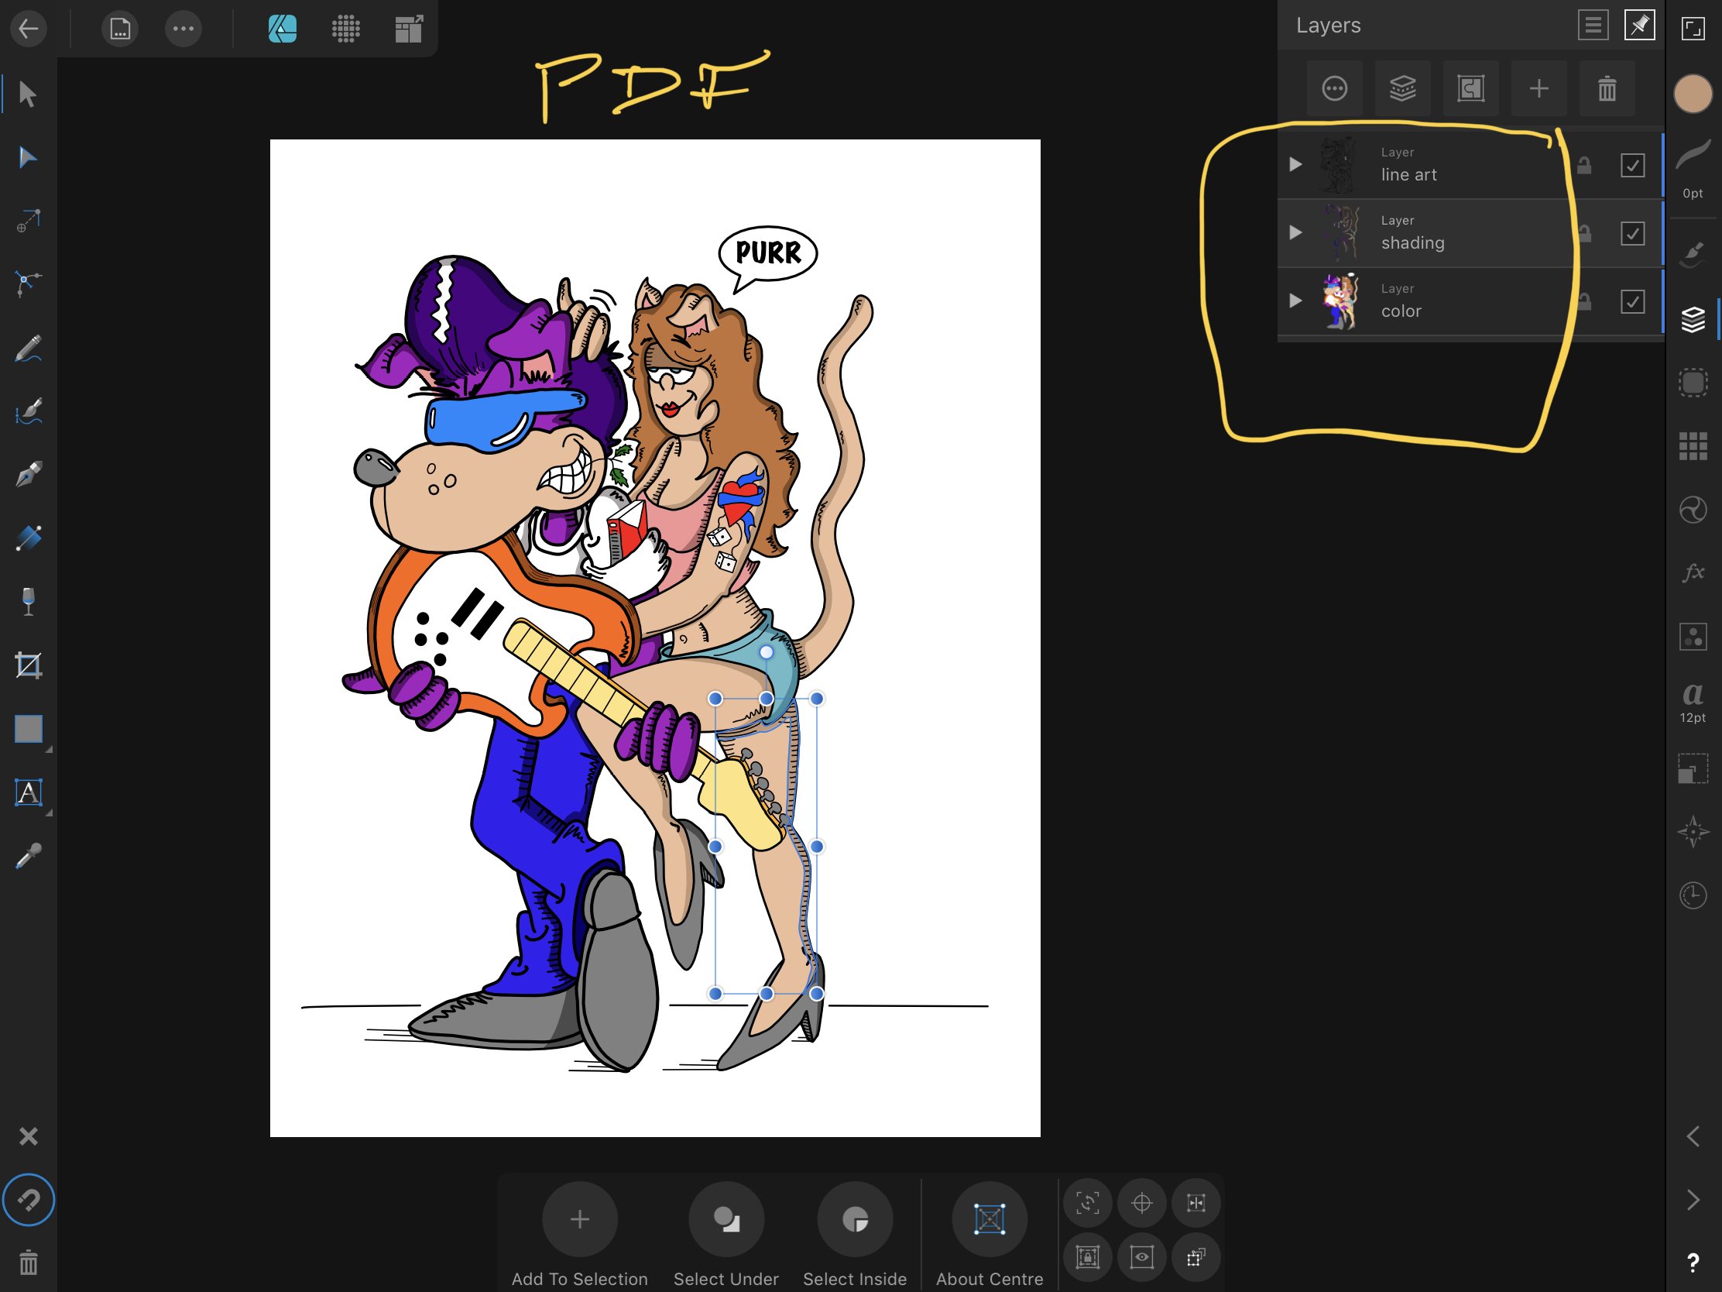The width and height of the screenshot is (1722, 1292).
Task: Open the Layers panel list menu
Action: 1593,25
